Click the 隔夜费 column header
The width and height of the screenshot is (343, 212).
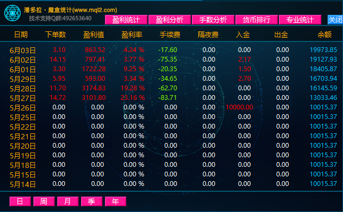click(208, 35)
